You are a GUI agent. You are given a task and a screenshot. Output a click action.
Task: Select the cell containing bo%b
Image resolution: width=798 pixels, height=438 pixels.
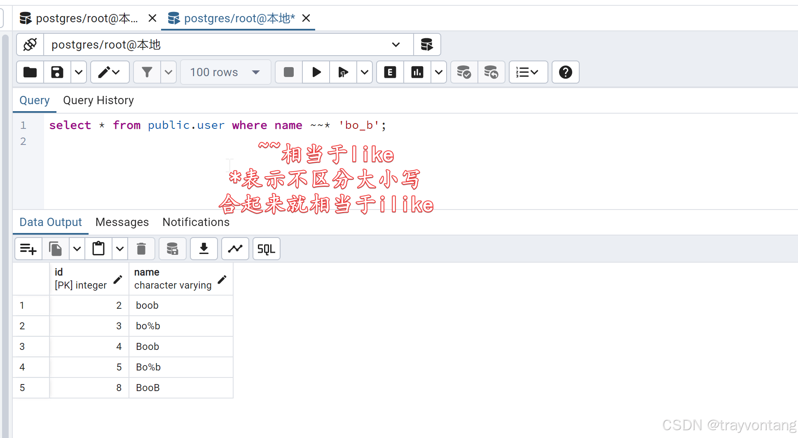(x=181, y=326)
